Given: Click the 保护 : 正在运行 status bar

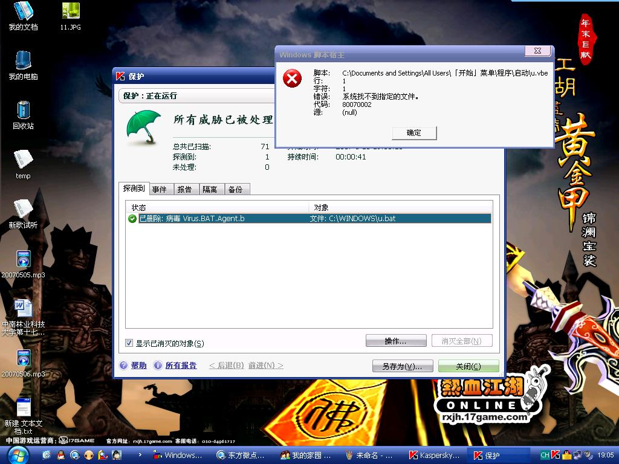Looking at the screenshot, I should (196, 96).
